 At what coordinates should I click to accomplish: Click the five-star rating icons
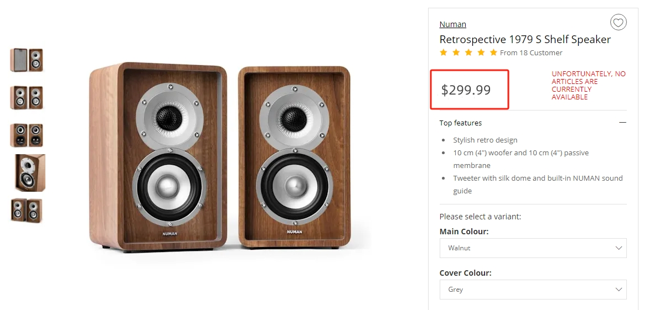(468, 52)
